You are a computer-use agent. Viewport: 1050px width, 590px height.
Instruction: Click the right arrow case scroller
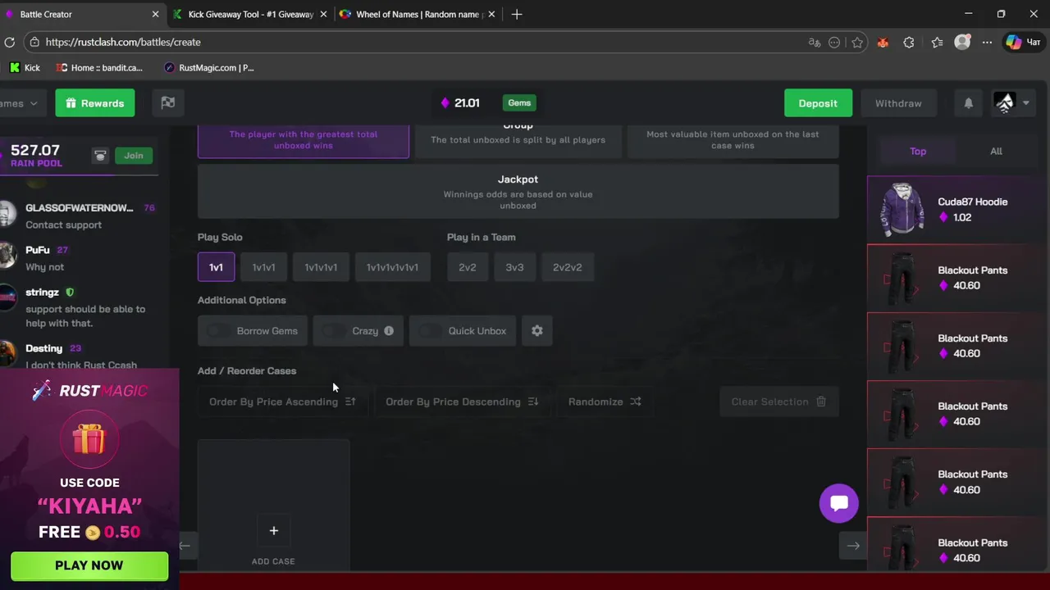click(x=853, y=546)
